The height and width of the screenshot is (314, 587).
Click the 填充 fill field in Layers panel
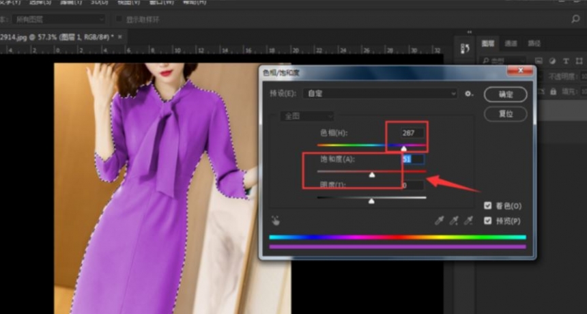[x=584, y=91]
